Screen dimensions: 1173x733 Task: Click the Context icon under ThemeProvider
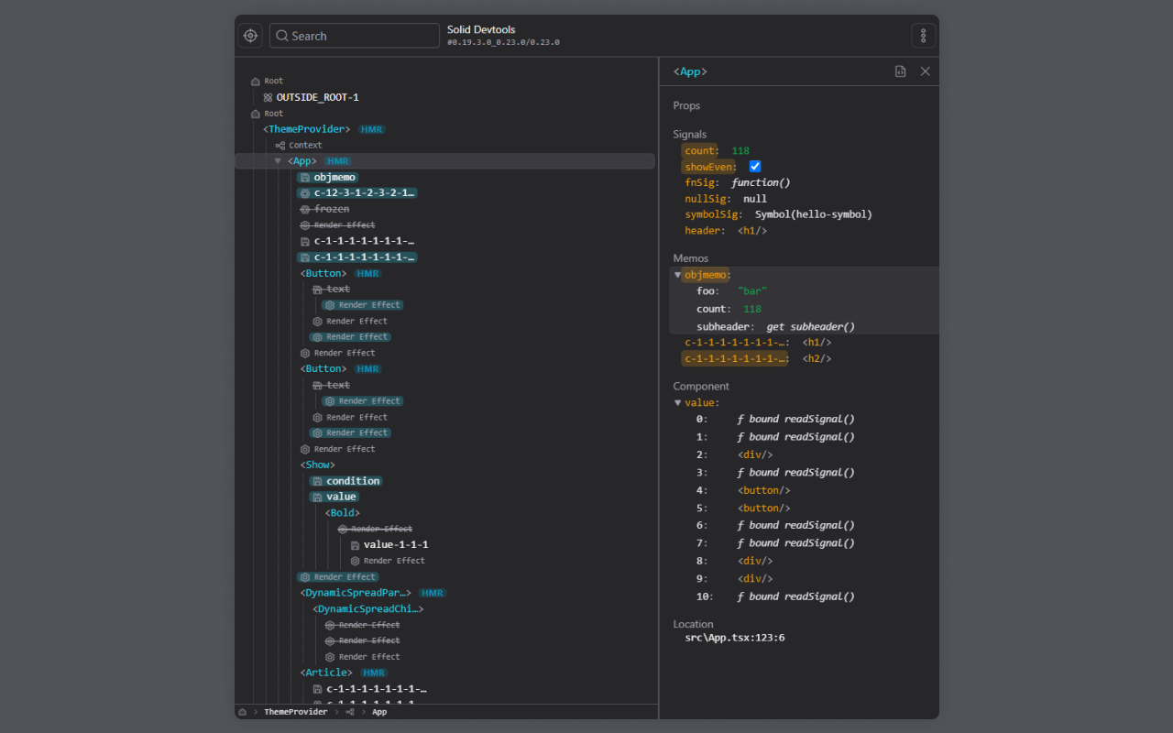point(281,144)
